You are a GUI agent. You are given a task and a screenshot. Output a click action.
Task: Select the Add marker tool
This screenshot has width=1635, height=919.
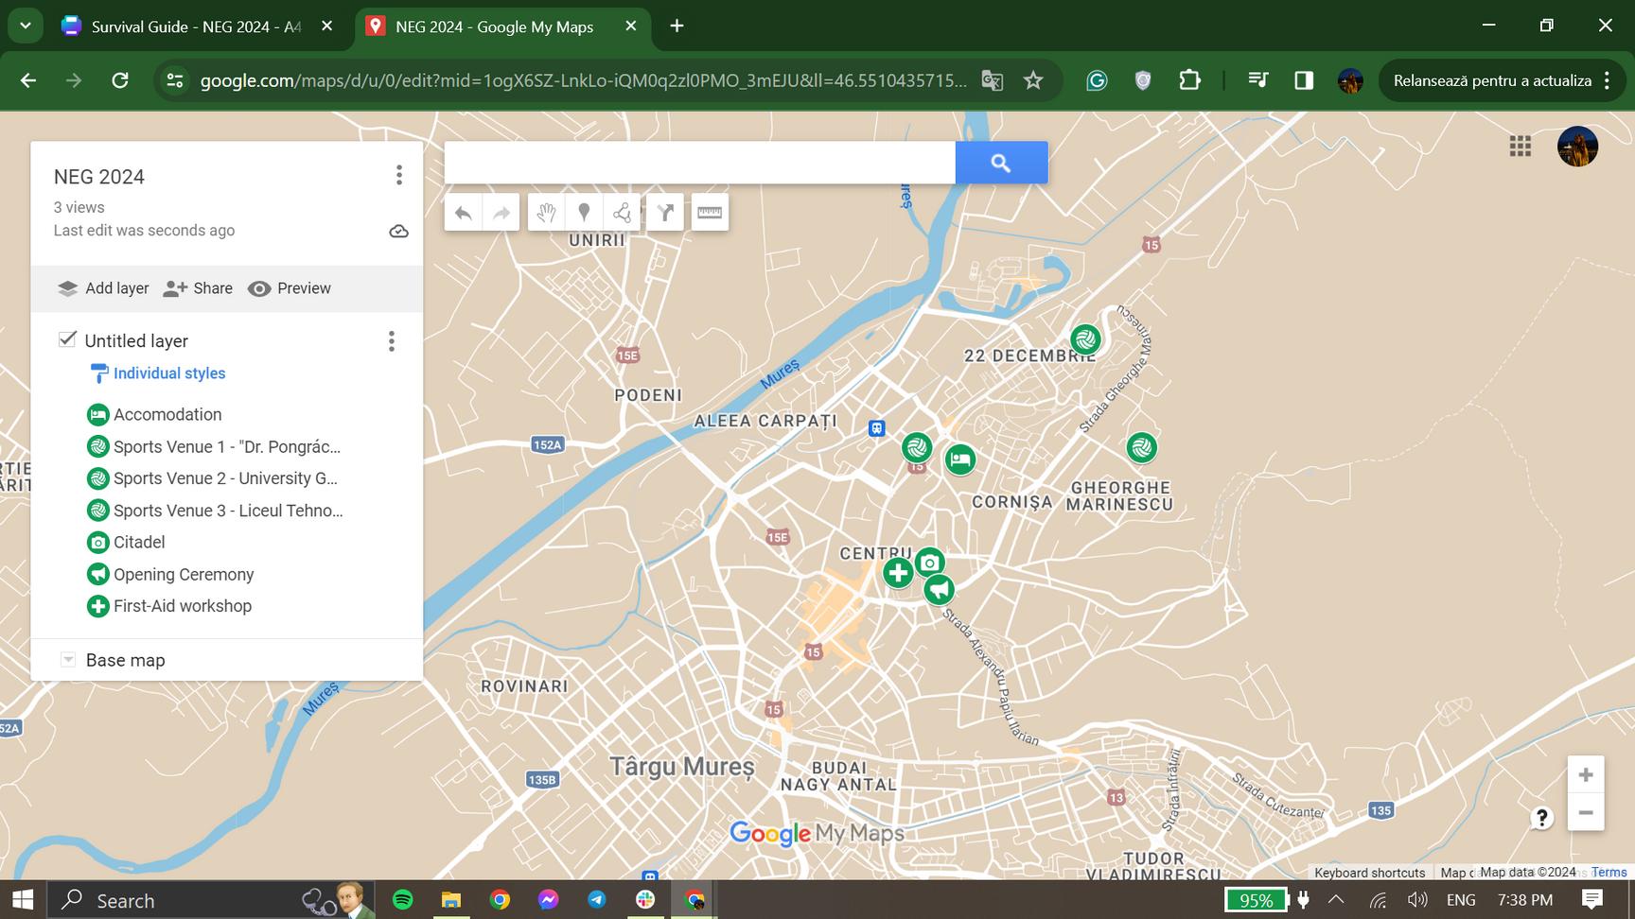point(584,213)
